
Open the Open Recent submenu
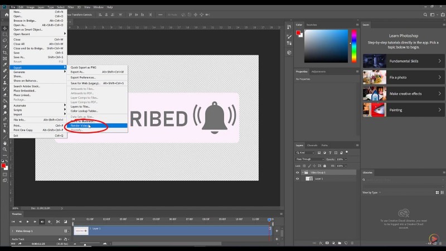(x=38, y=34)
